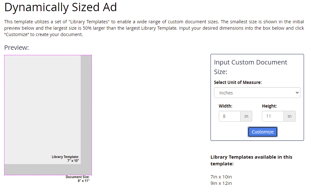Select the Height label
The height and width of the screenshot is (196, 311).
269,106
